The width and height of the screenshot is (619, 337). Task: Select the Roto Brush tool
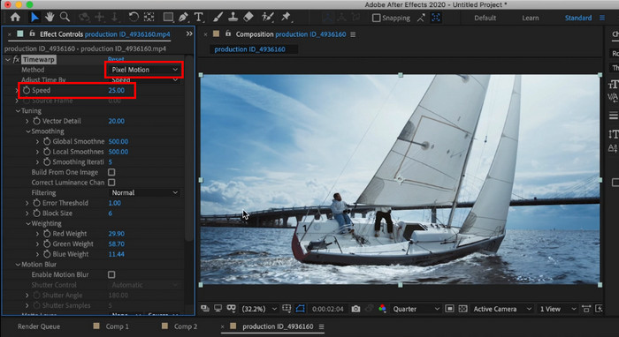click(268, 18)
